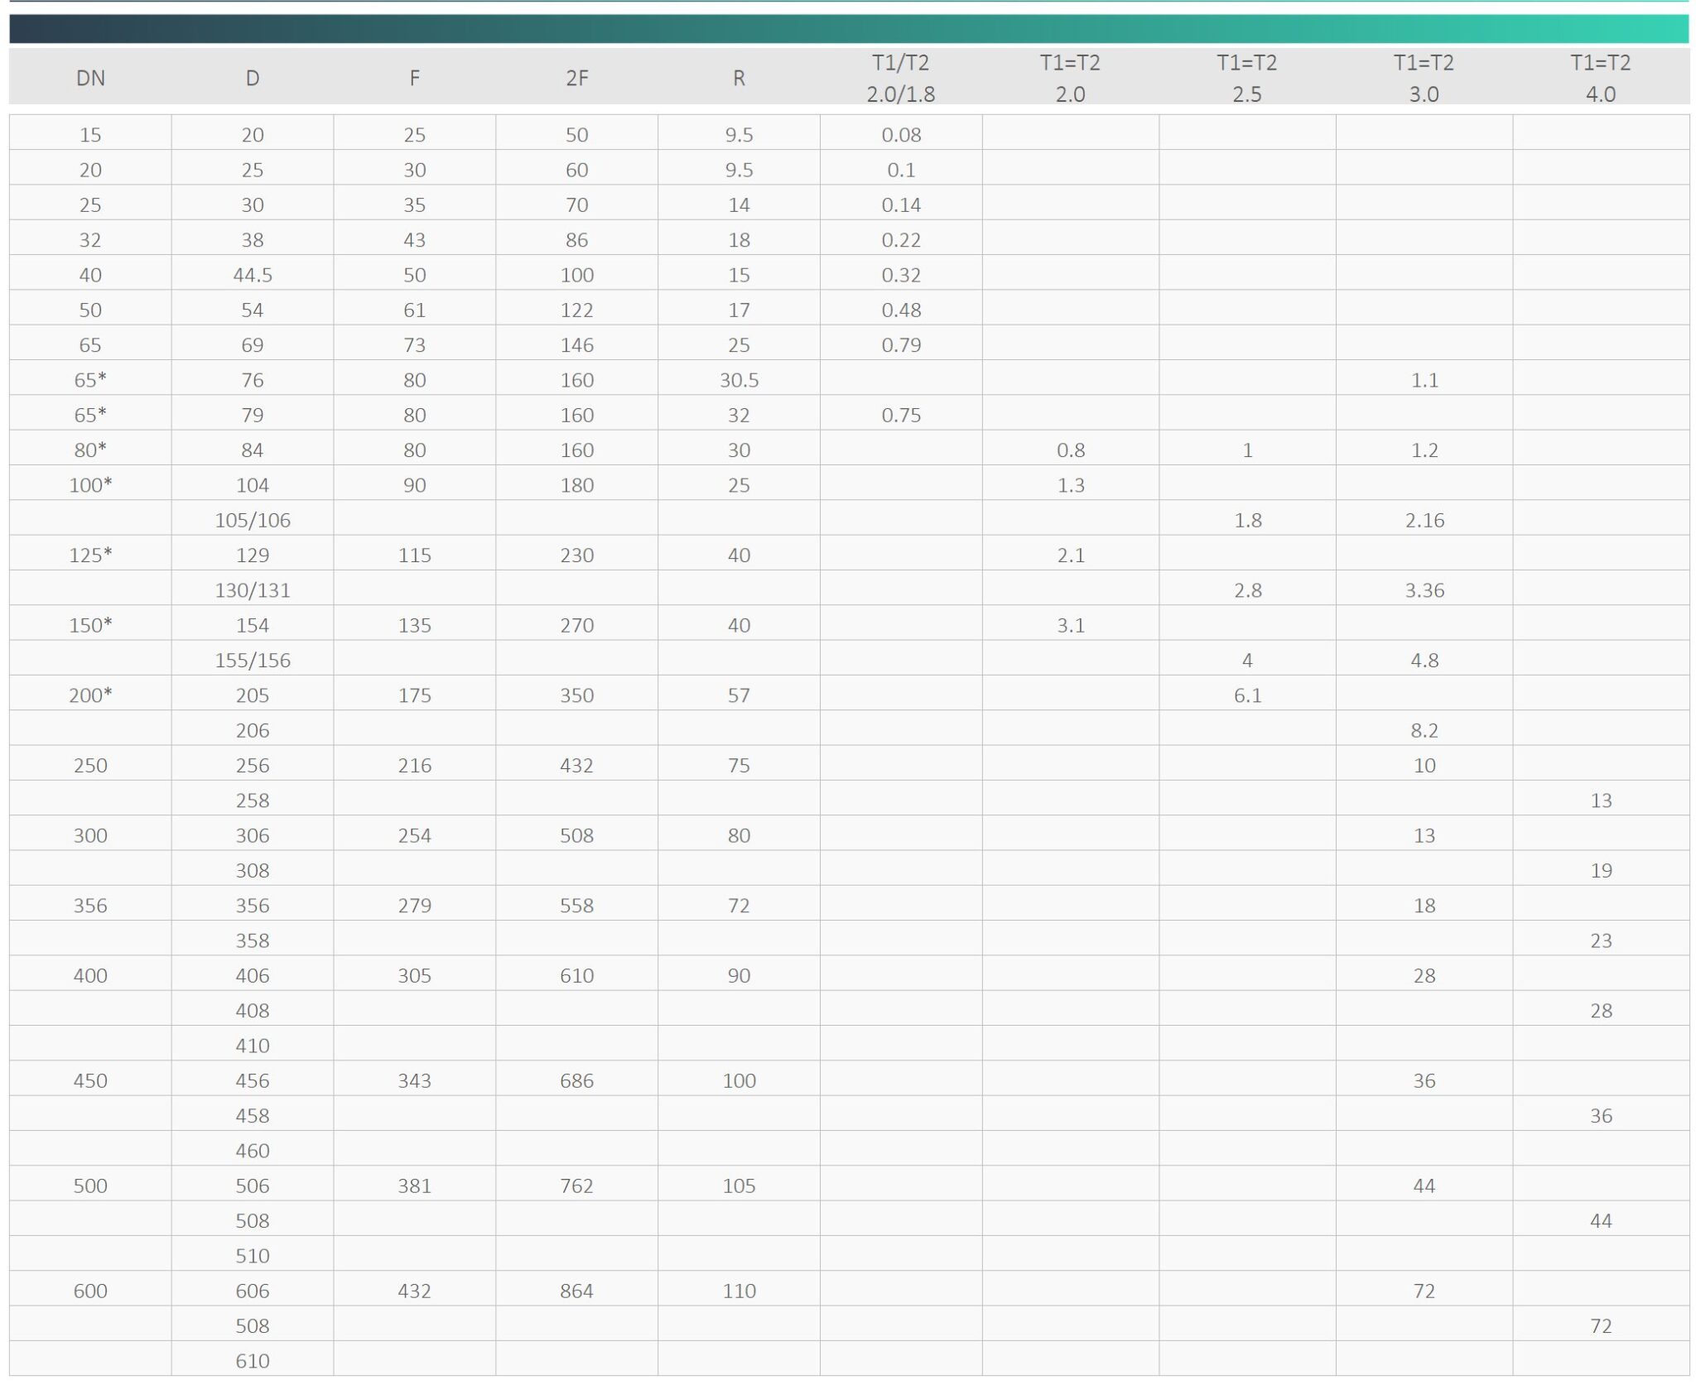Select the 216 value in column F

[x=414, y=765]
